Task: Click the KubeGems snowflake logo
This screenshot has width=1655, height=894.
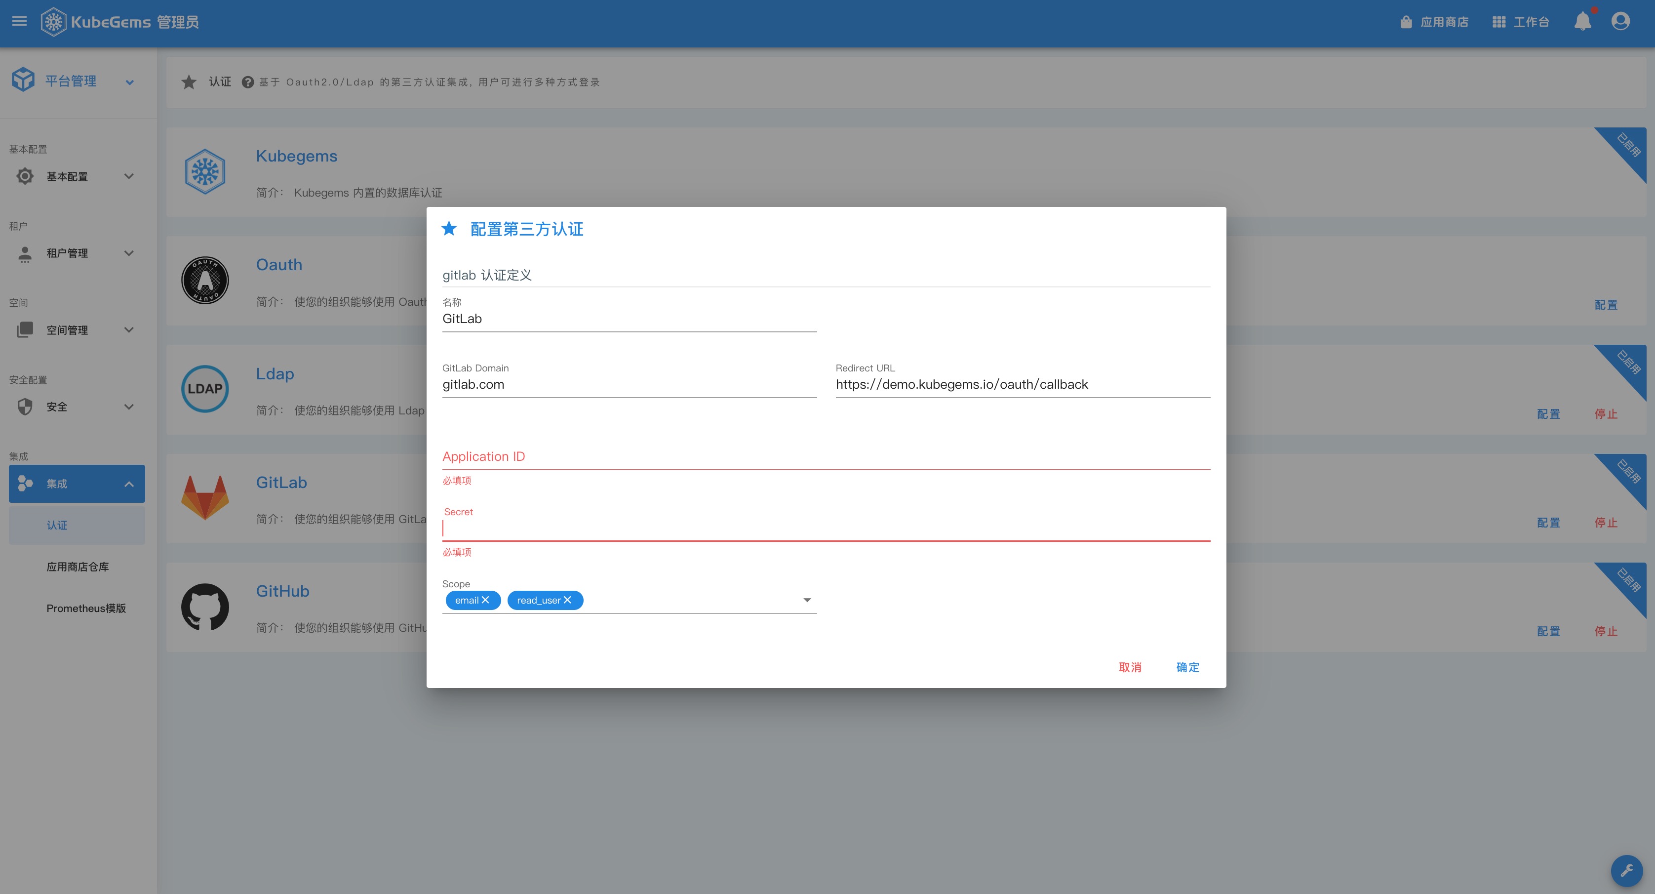Action: [53, 22]
